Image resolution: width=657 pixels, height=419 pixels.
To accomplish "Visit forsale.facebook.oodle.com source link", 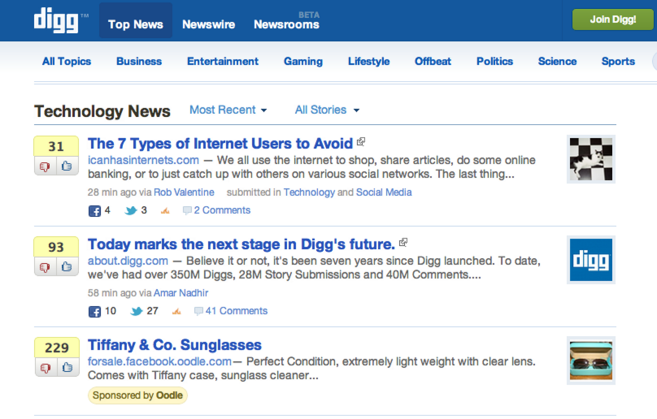I will [x=159, y=361].
